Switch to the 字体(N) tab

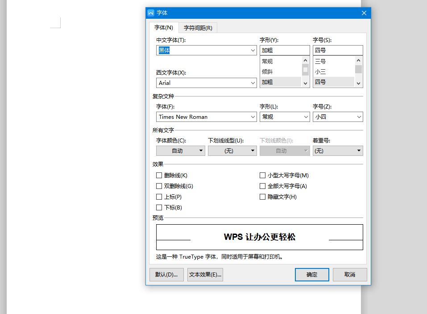pyautogui.click(x=164, y=28)
